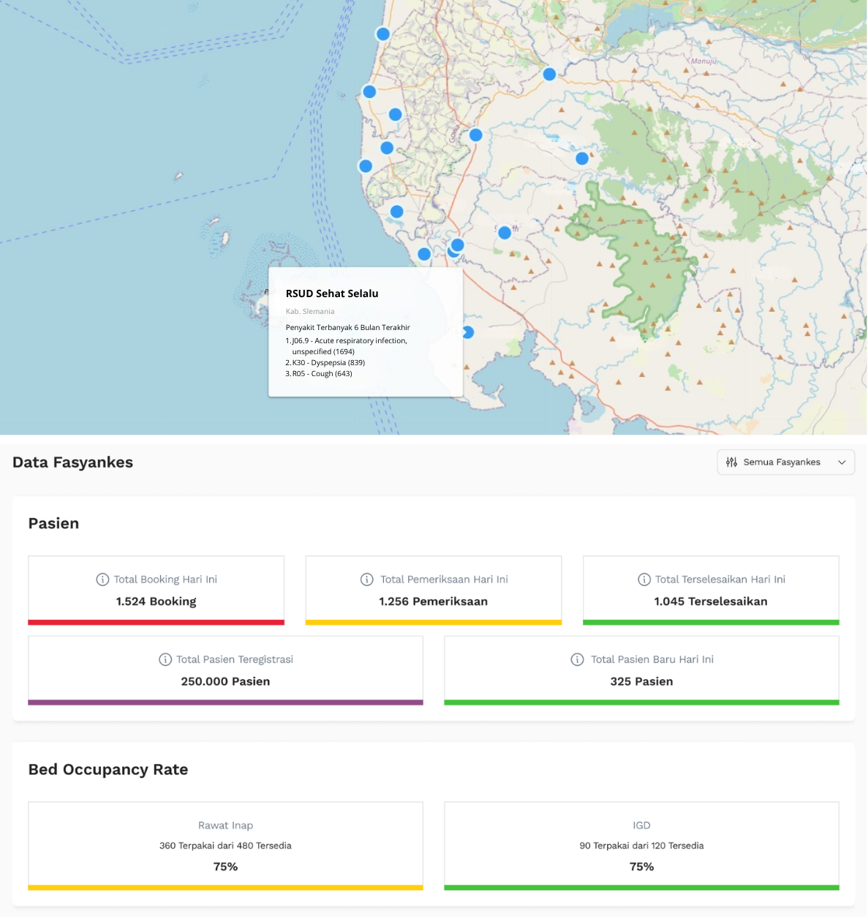Click the 75% value under IGD
The image size is (868, 917).
point(642,867)
